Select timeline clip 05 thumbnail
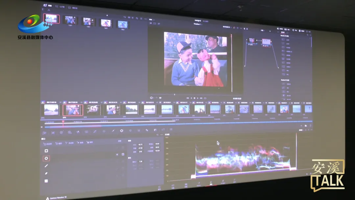The height and width of the screenshot is (200, 355). [x=131, y=110]
